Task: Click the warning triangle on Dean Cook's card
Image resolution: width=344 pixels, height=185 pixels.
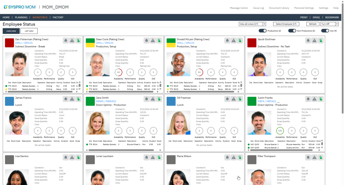Action: (153, 40)
